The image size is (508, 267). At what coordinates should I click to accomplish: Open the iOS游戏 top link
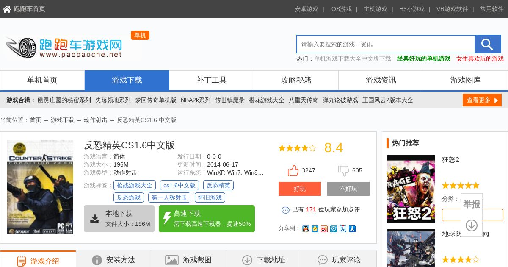point(341,9)
